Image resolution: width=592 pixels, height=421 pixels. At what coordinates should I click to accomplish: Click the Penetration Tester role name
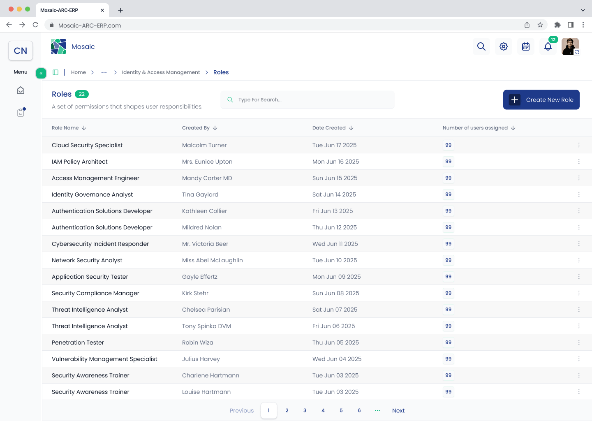coord(78,342)
